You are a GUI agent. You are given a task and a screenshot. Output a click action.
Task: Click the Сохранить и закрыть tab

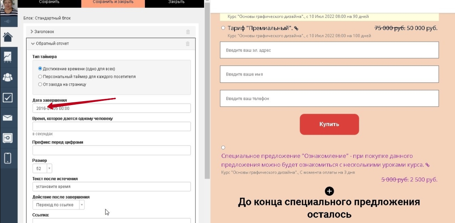point(113,2)
